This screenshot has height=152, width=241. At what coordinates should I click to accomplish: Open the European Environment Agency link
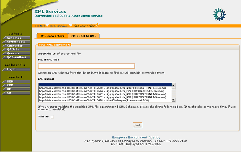tap(136, 137)
